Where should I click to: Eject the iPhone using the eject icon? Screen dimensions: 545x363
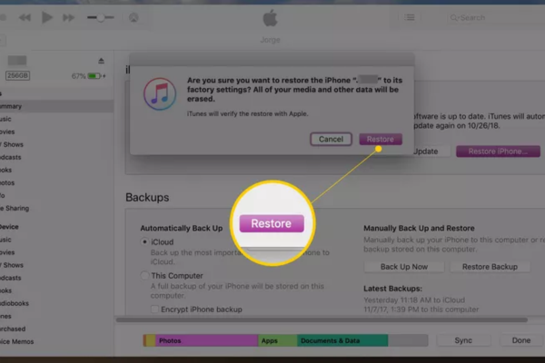pyautogui.click(x=101, y=61)
